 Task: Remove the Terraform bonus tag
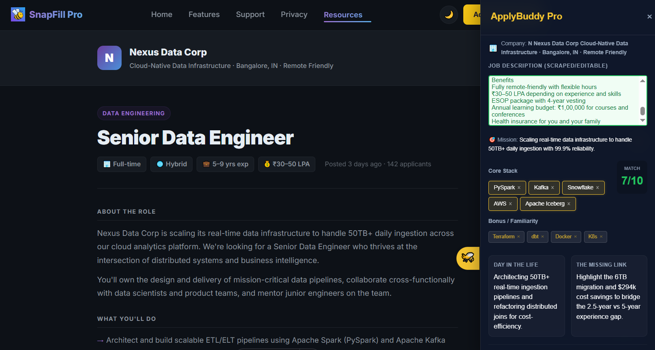pos(518,237)
